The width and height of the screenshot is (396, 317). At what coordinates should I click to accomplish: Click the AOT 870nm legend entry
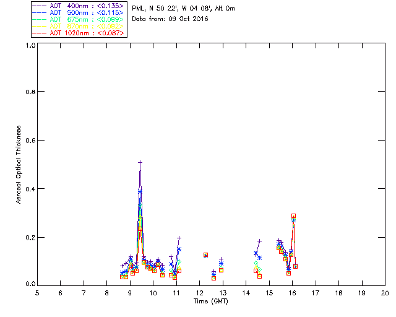78,26
